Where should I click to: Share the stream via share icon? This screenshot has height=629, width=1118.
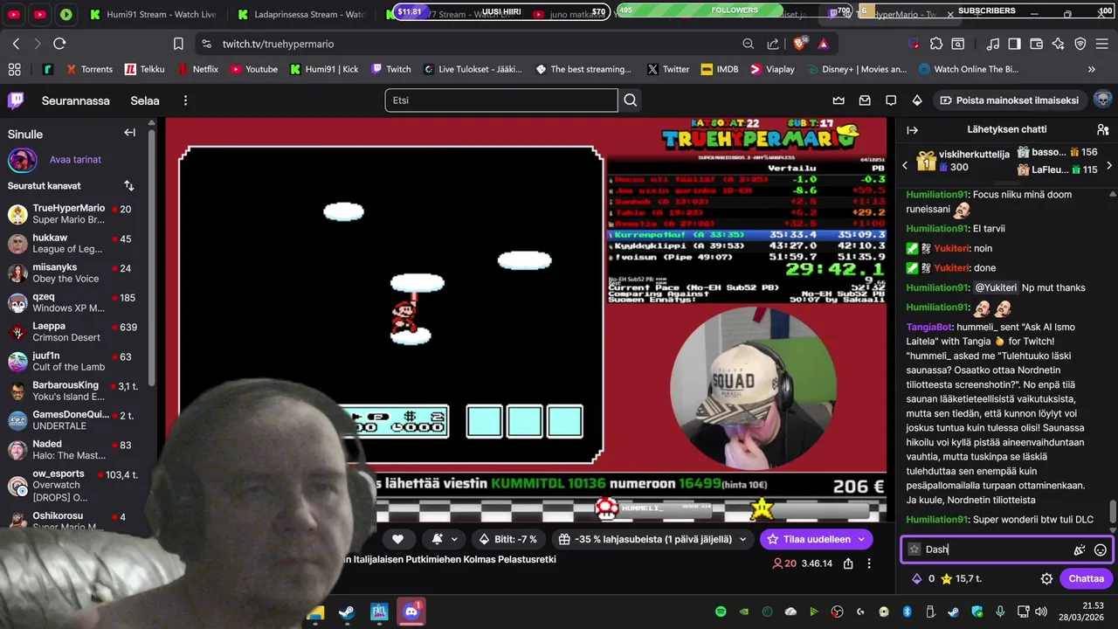[x=848, y=563]
